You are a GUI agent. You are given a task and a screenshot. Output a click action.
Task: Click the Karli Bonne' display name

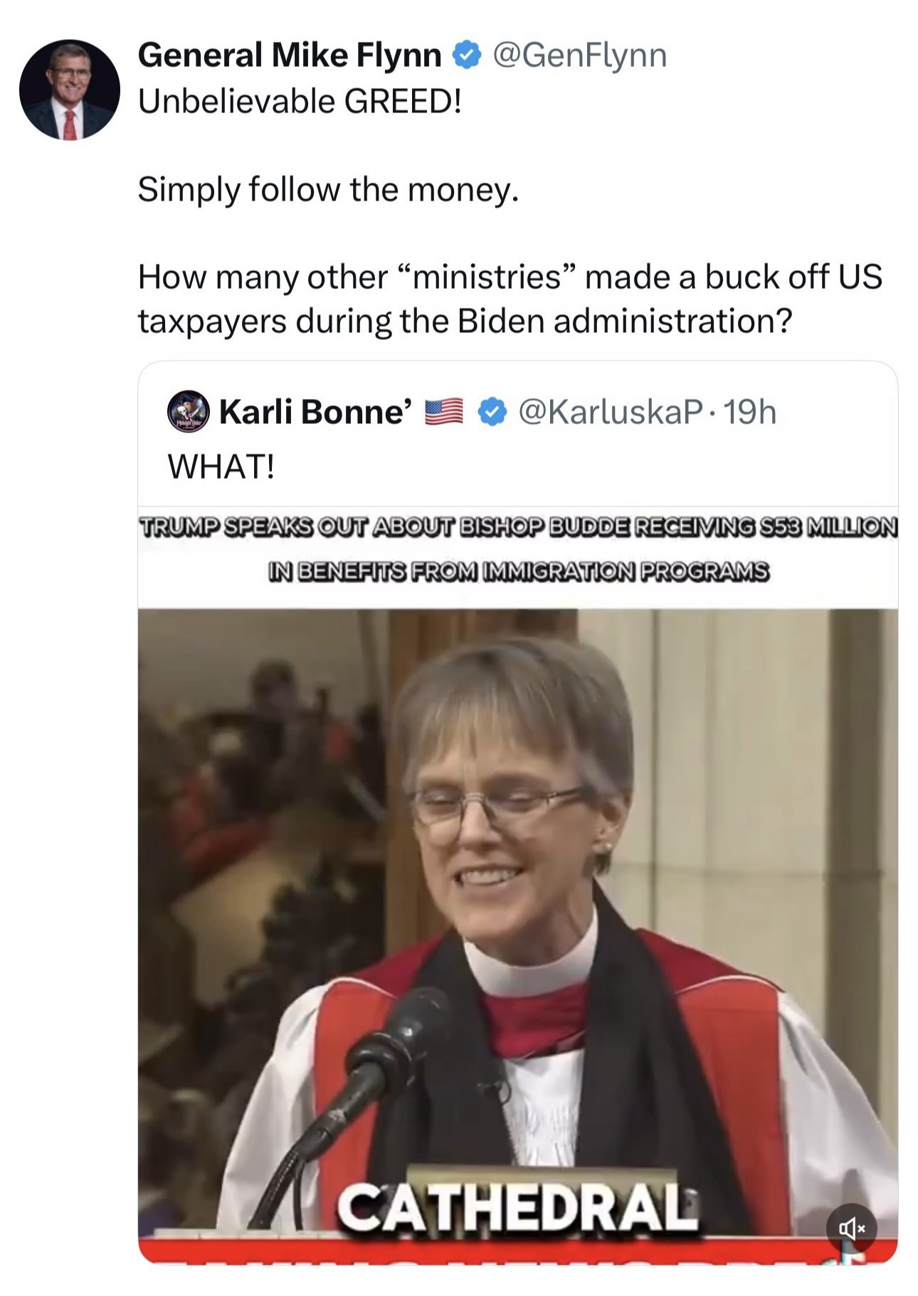click(x=315, y=412)
